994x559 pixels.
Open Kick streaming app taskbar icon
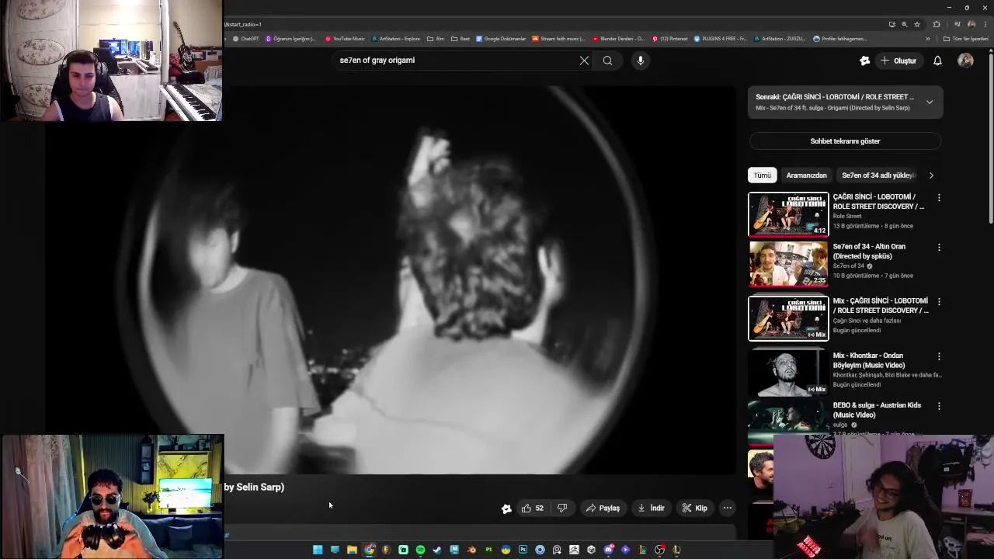(x=403, y=550)
